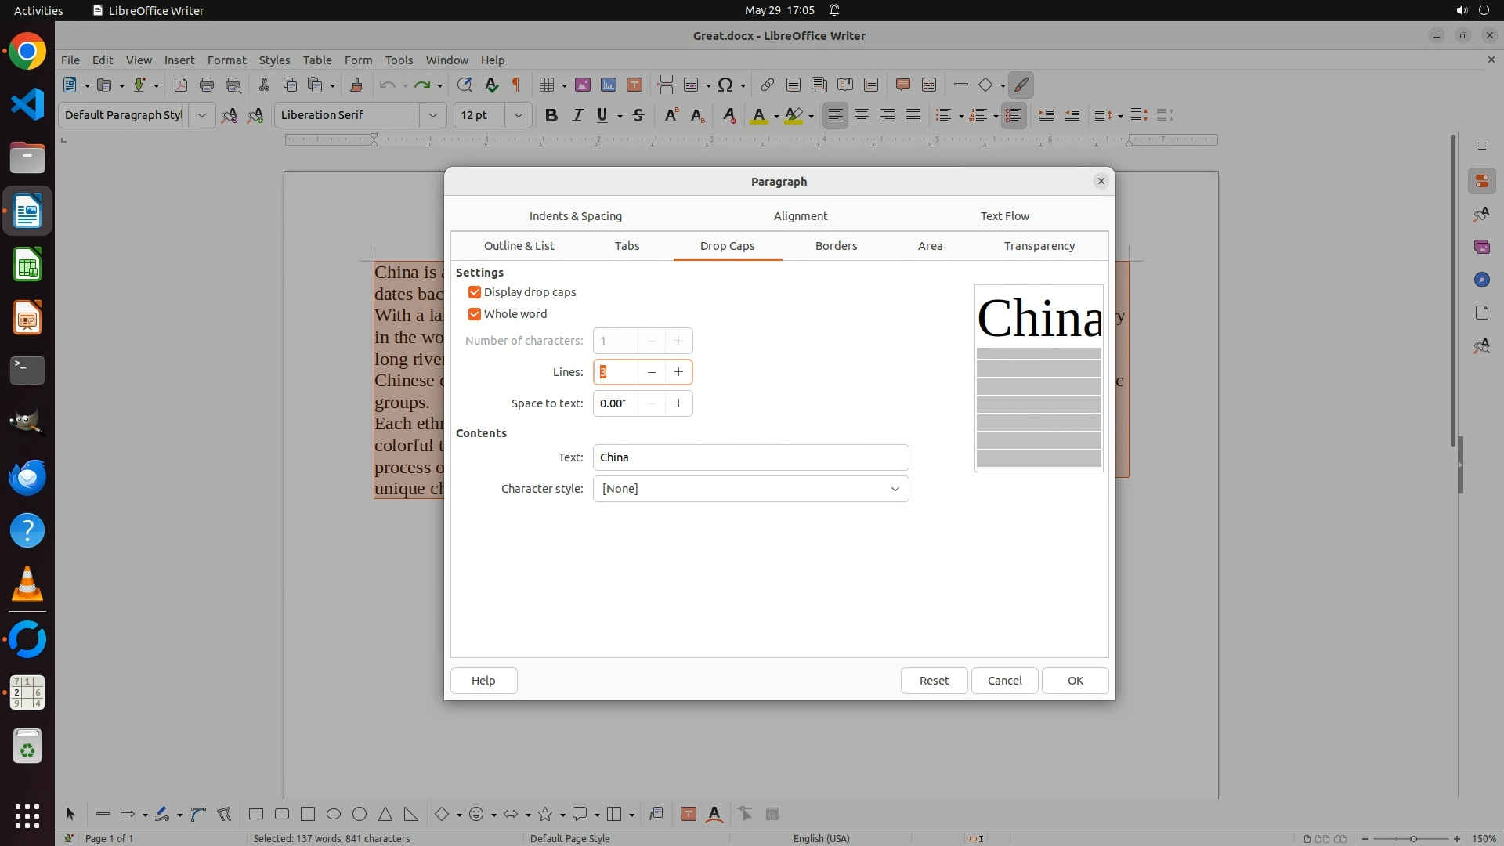Click the Print toolbar icon
This screenshot has width=1504, height=846.
click(x=207, y=85)
